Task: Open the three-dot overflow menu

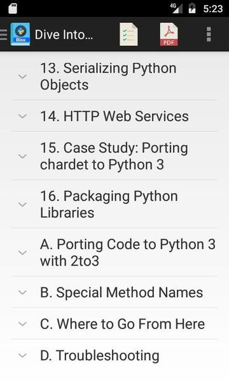Action: (x=209, y=34)
